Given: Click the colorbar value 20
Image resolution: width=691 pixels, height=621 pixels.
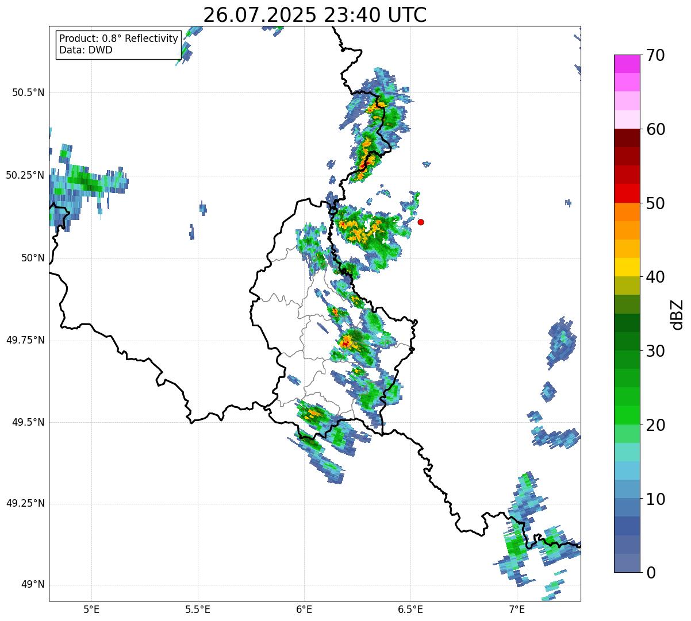Looking at the screenshot, I should [655, 425].
